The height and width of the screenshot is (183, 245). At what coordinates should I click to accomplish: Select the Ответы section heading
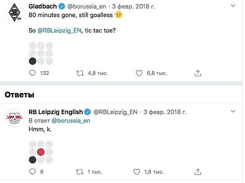19,95
